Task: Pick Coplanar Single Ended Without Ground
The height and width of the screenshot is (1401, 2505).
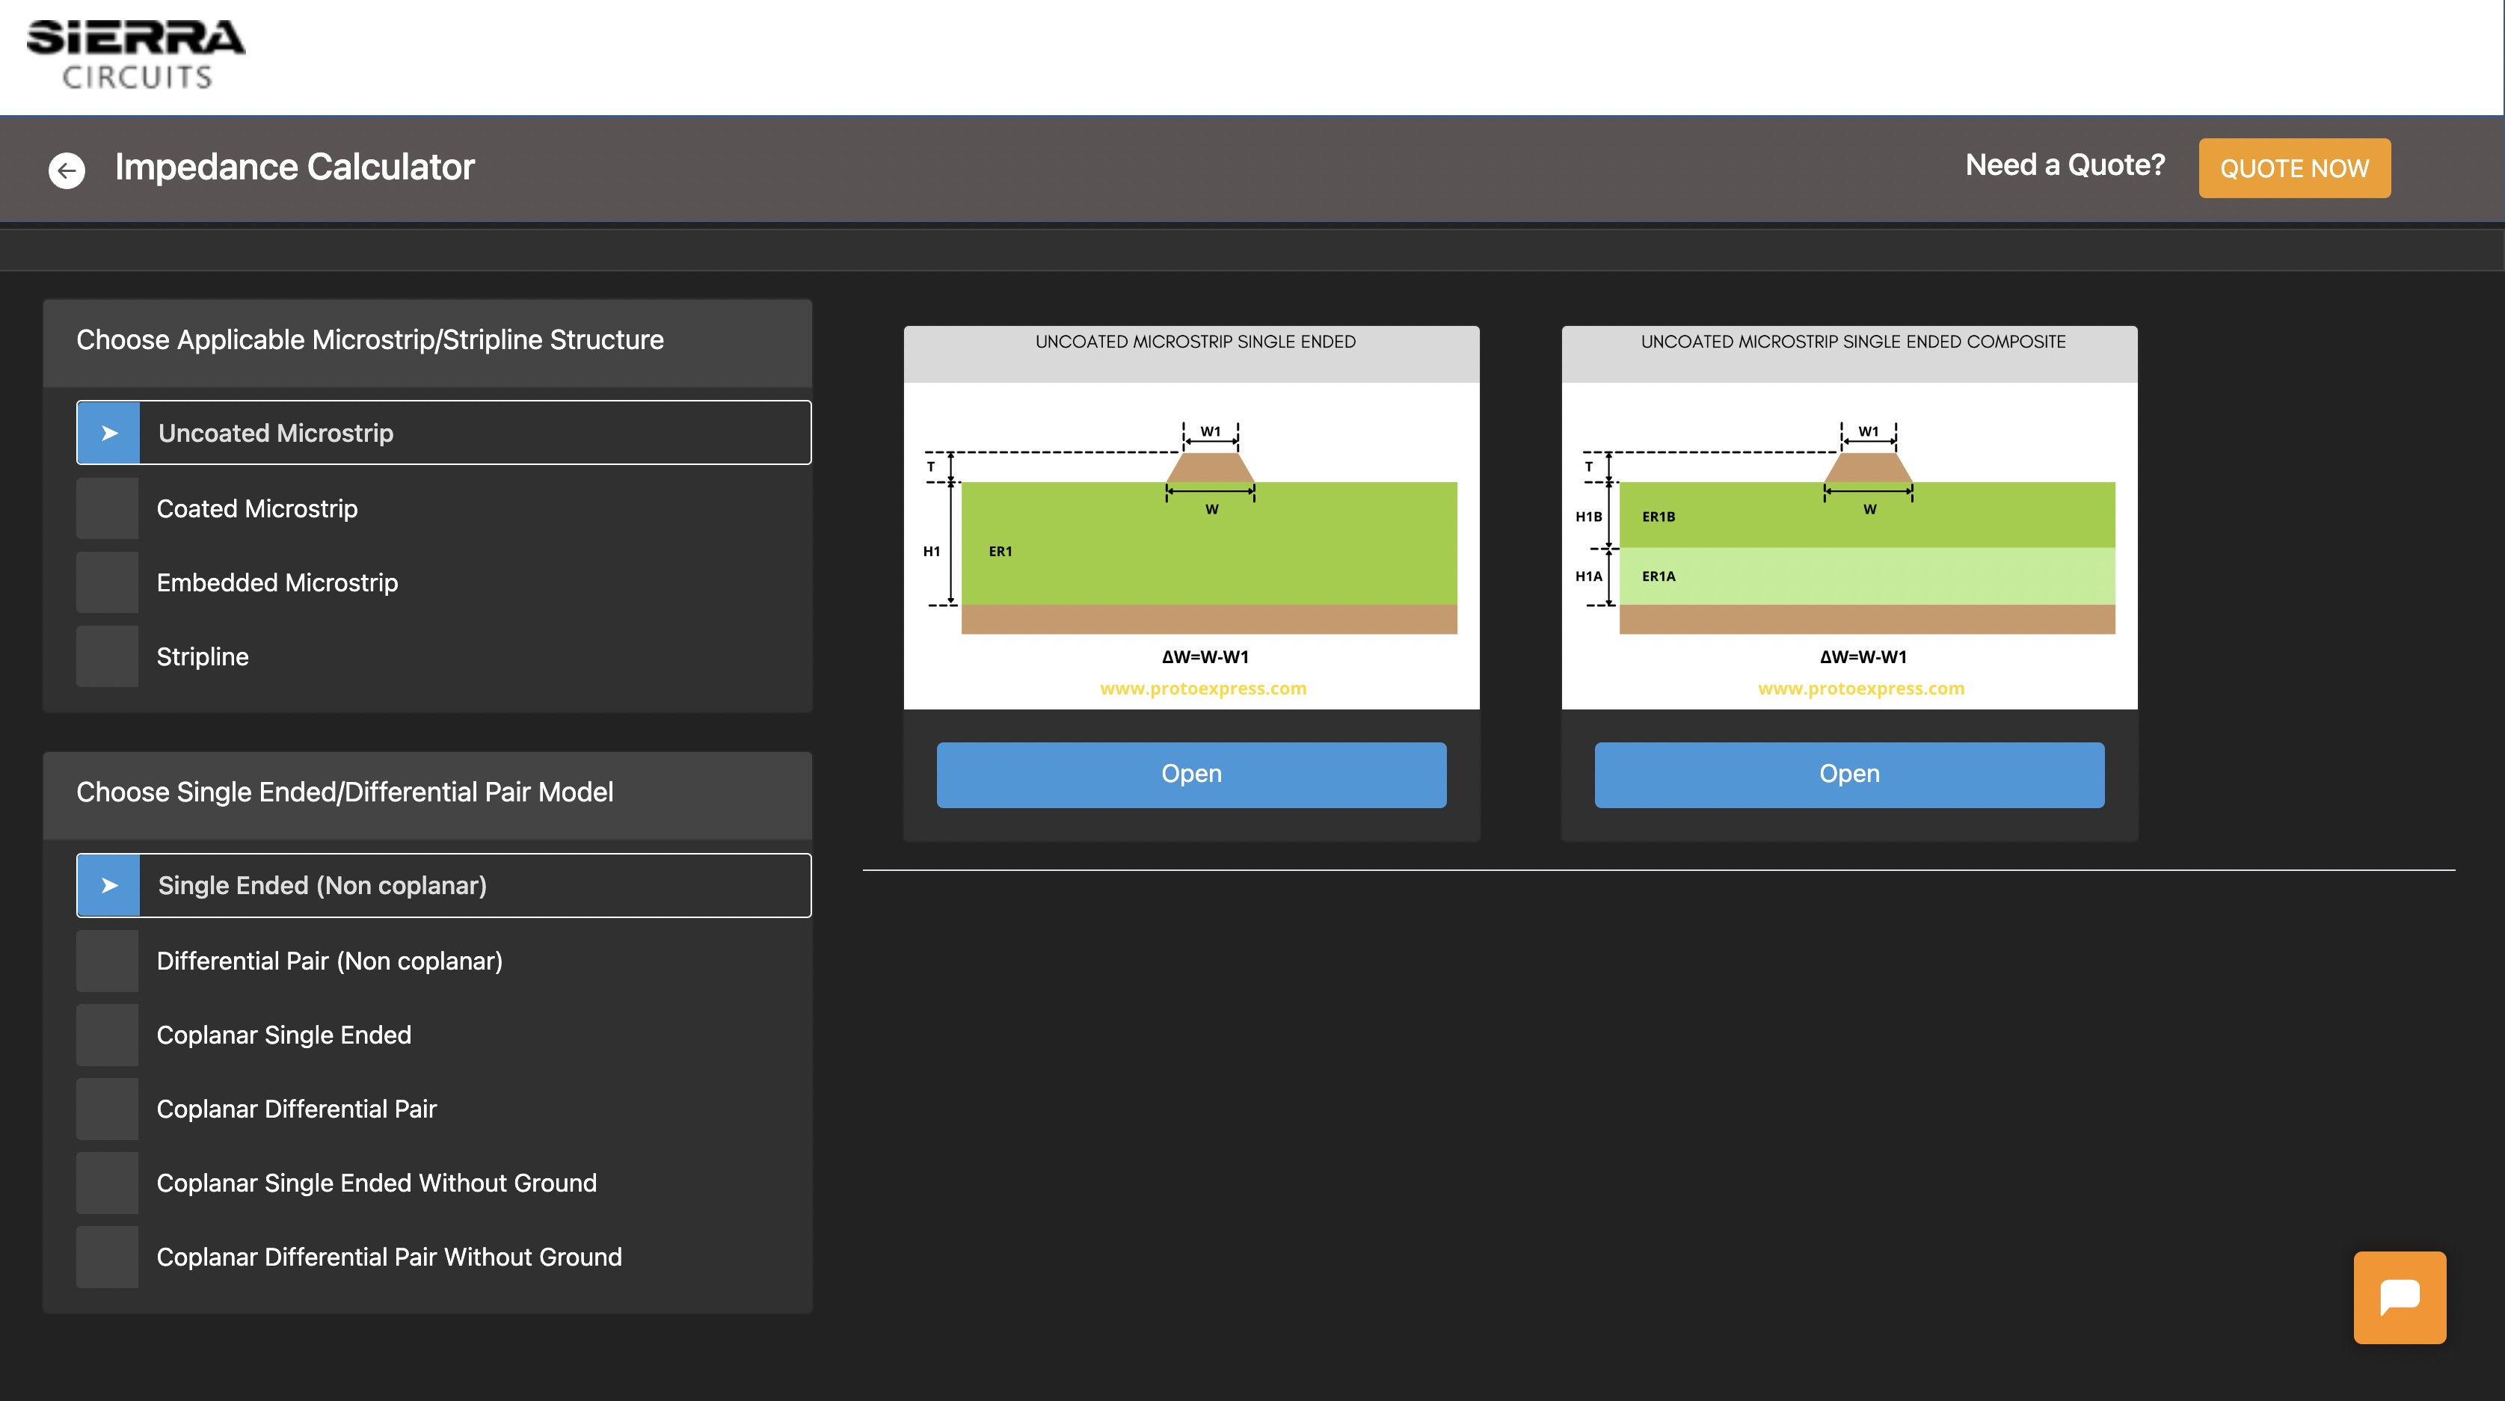Action: (375, 1182)
